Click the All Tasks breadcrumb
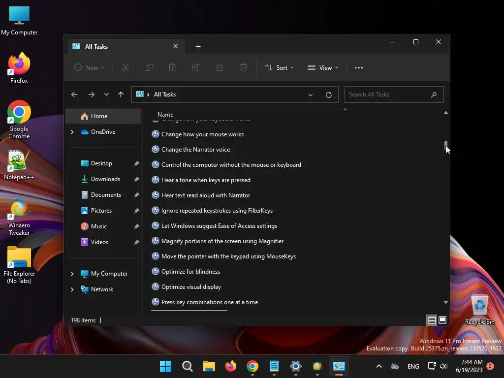The width and height of the screenshot is (504, 378). (164, 94)
